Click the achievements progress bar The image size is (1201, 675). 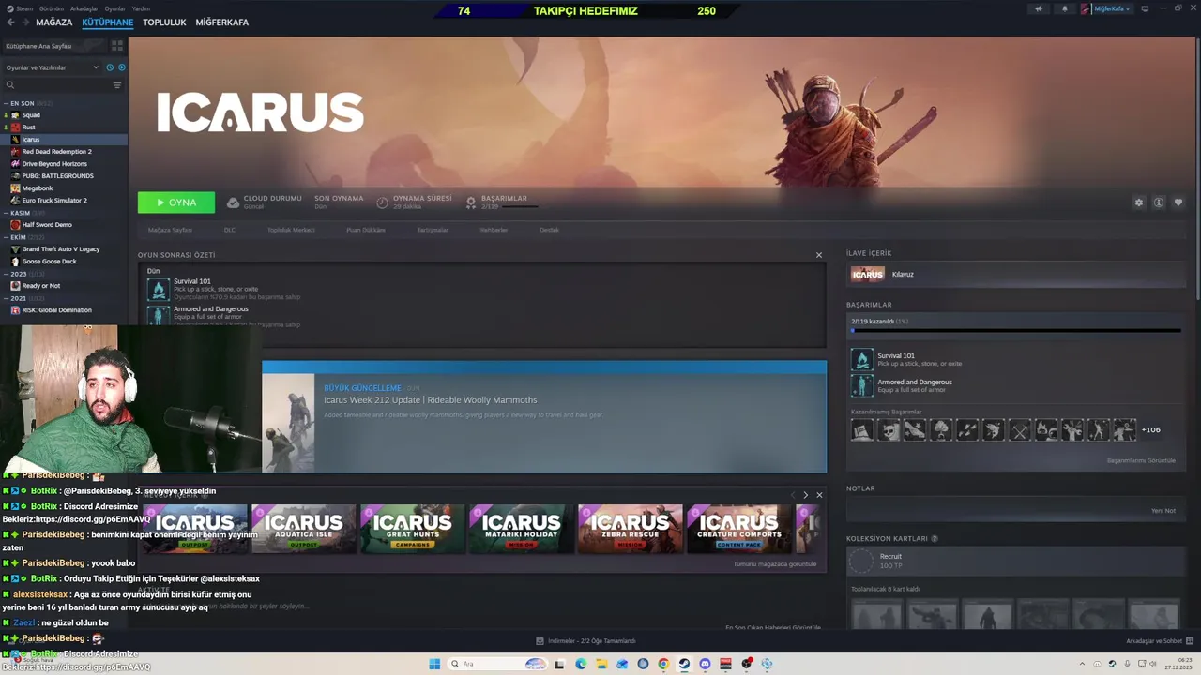point(1015,331)
